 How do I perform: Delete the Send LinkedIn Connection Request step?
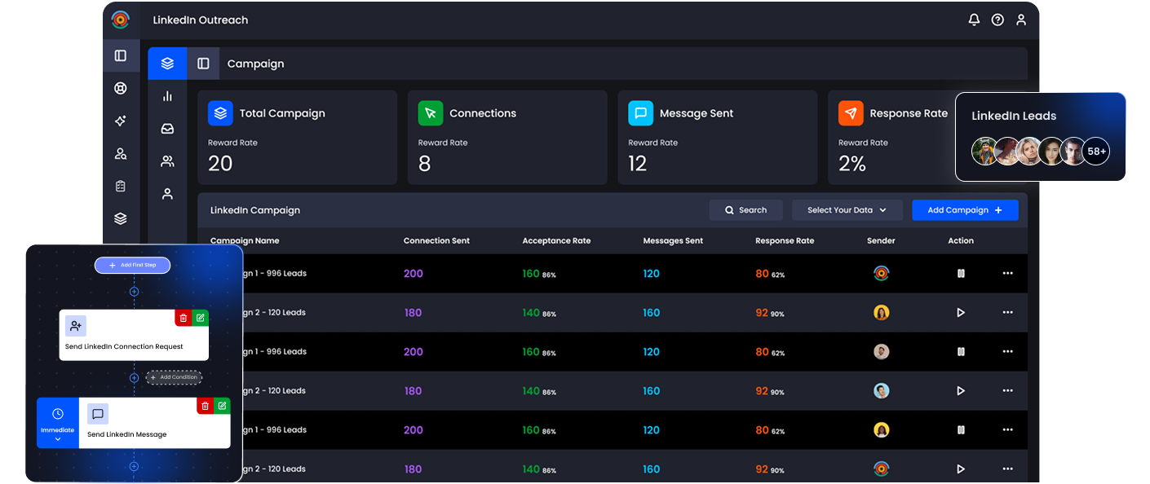click(184, 318)
